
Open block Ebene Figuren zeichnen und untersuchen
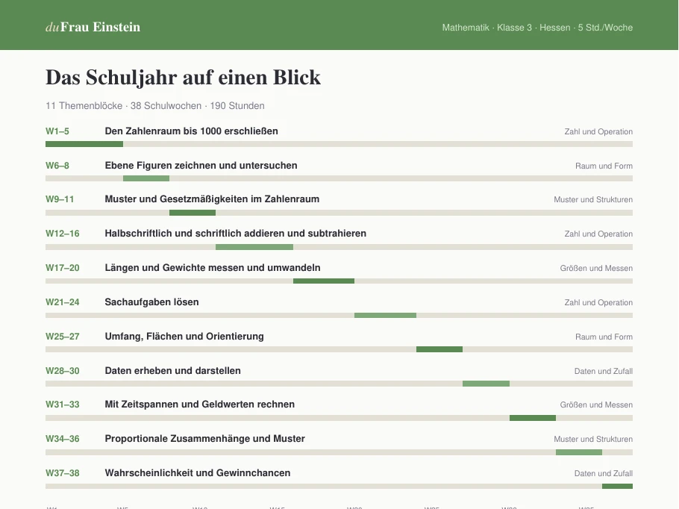tap(201, 166)
